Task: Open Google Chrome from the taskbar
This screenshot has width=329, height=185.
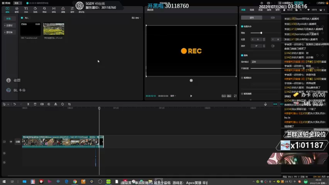Action: point(75,182)
